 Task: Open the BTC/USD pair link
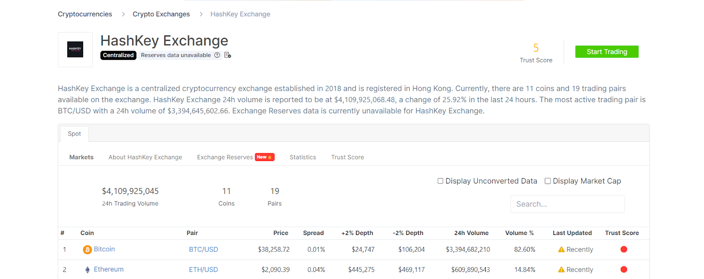203,250
